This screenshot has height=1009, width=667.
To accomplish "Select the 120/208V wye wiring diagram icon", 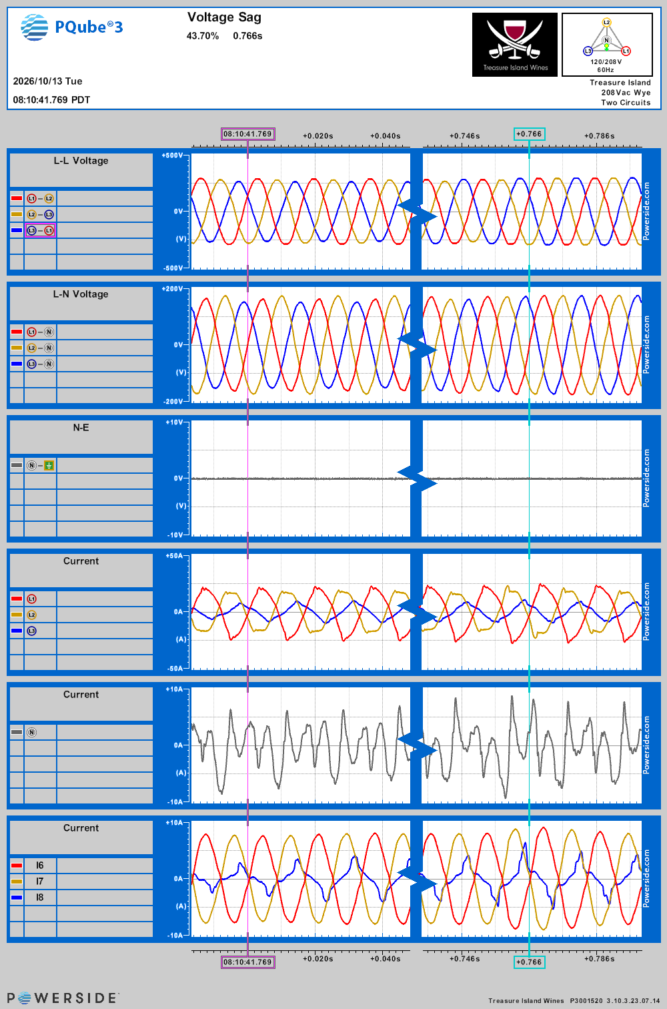I will 607,45.
